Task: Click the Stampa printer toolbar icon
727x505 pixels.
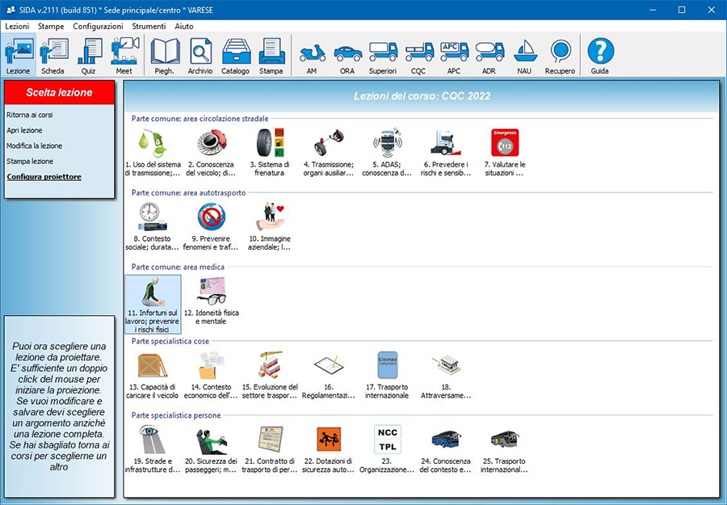Action: pos(271,56)
